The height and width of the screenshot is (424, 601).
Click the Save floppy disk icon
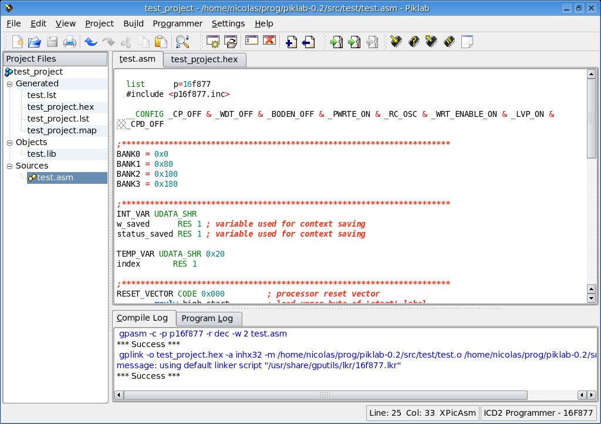(52, 42)
